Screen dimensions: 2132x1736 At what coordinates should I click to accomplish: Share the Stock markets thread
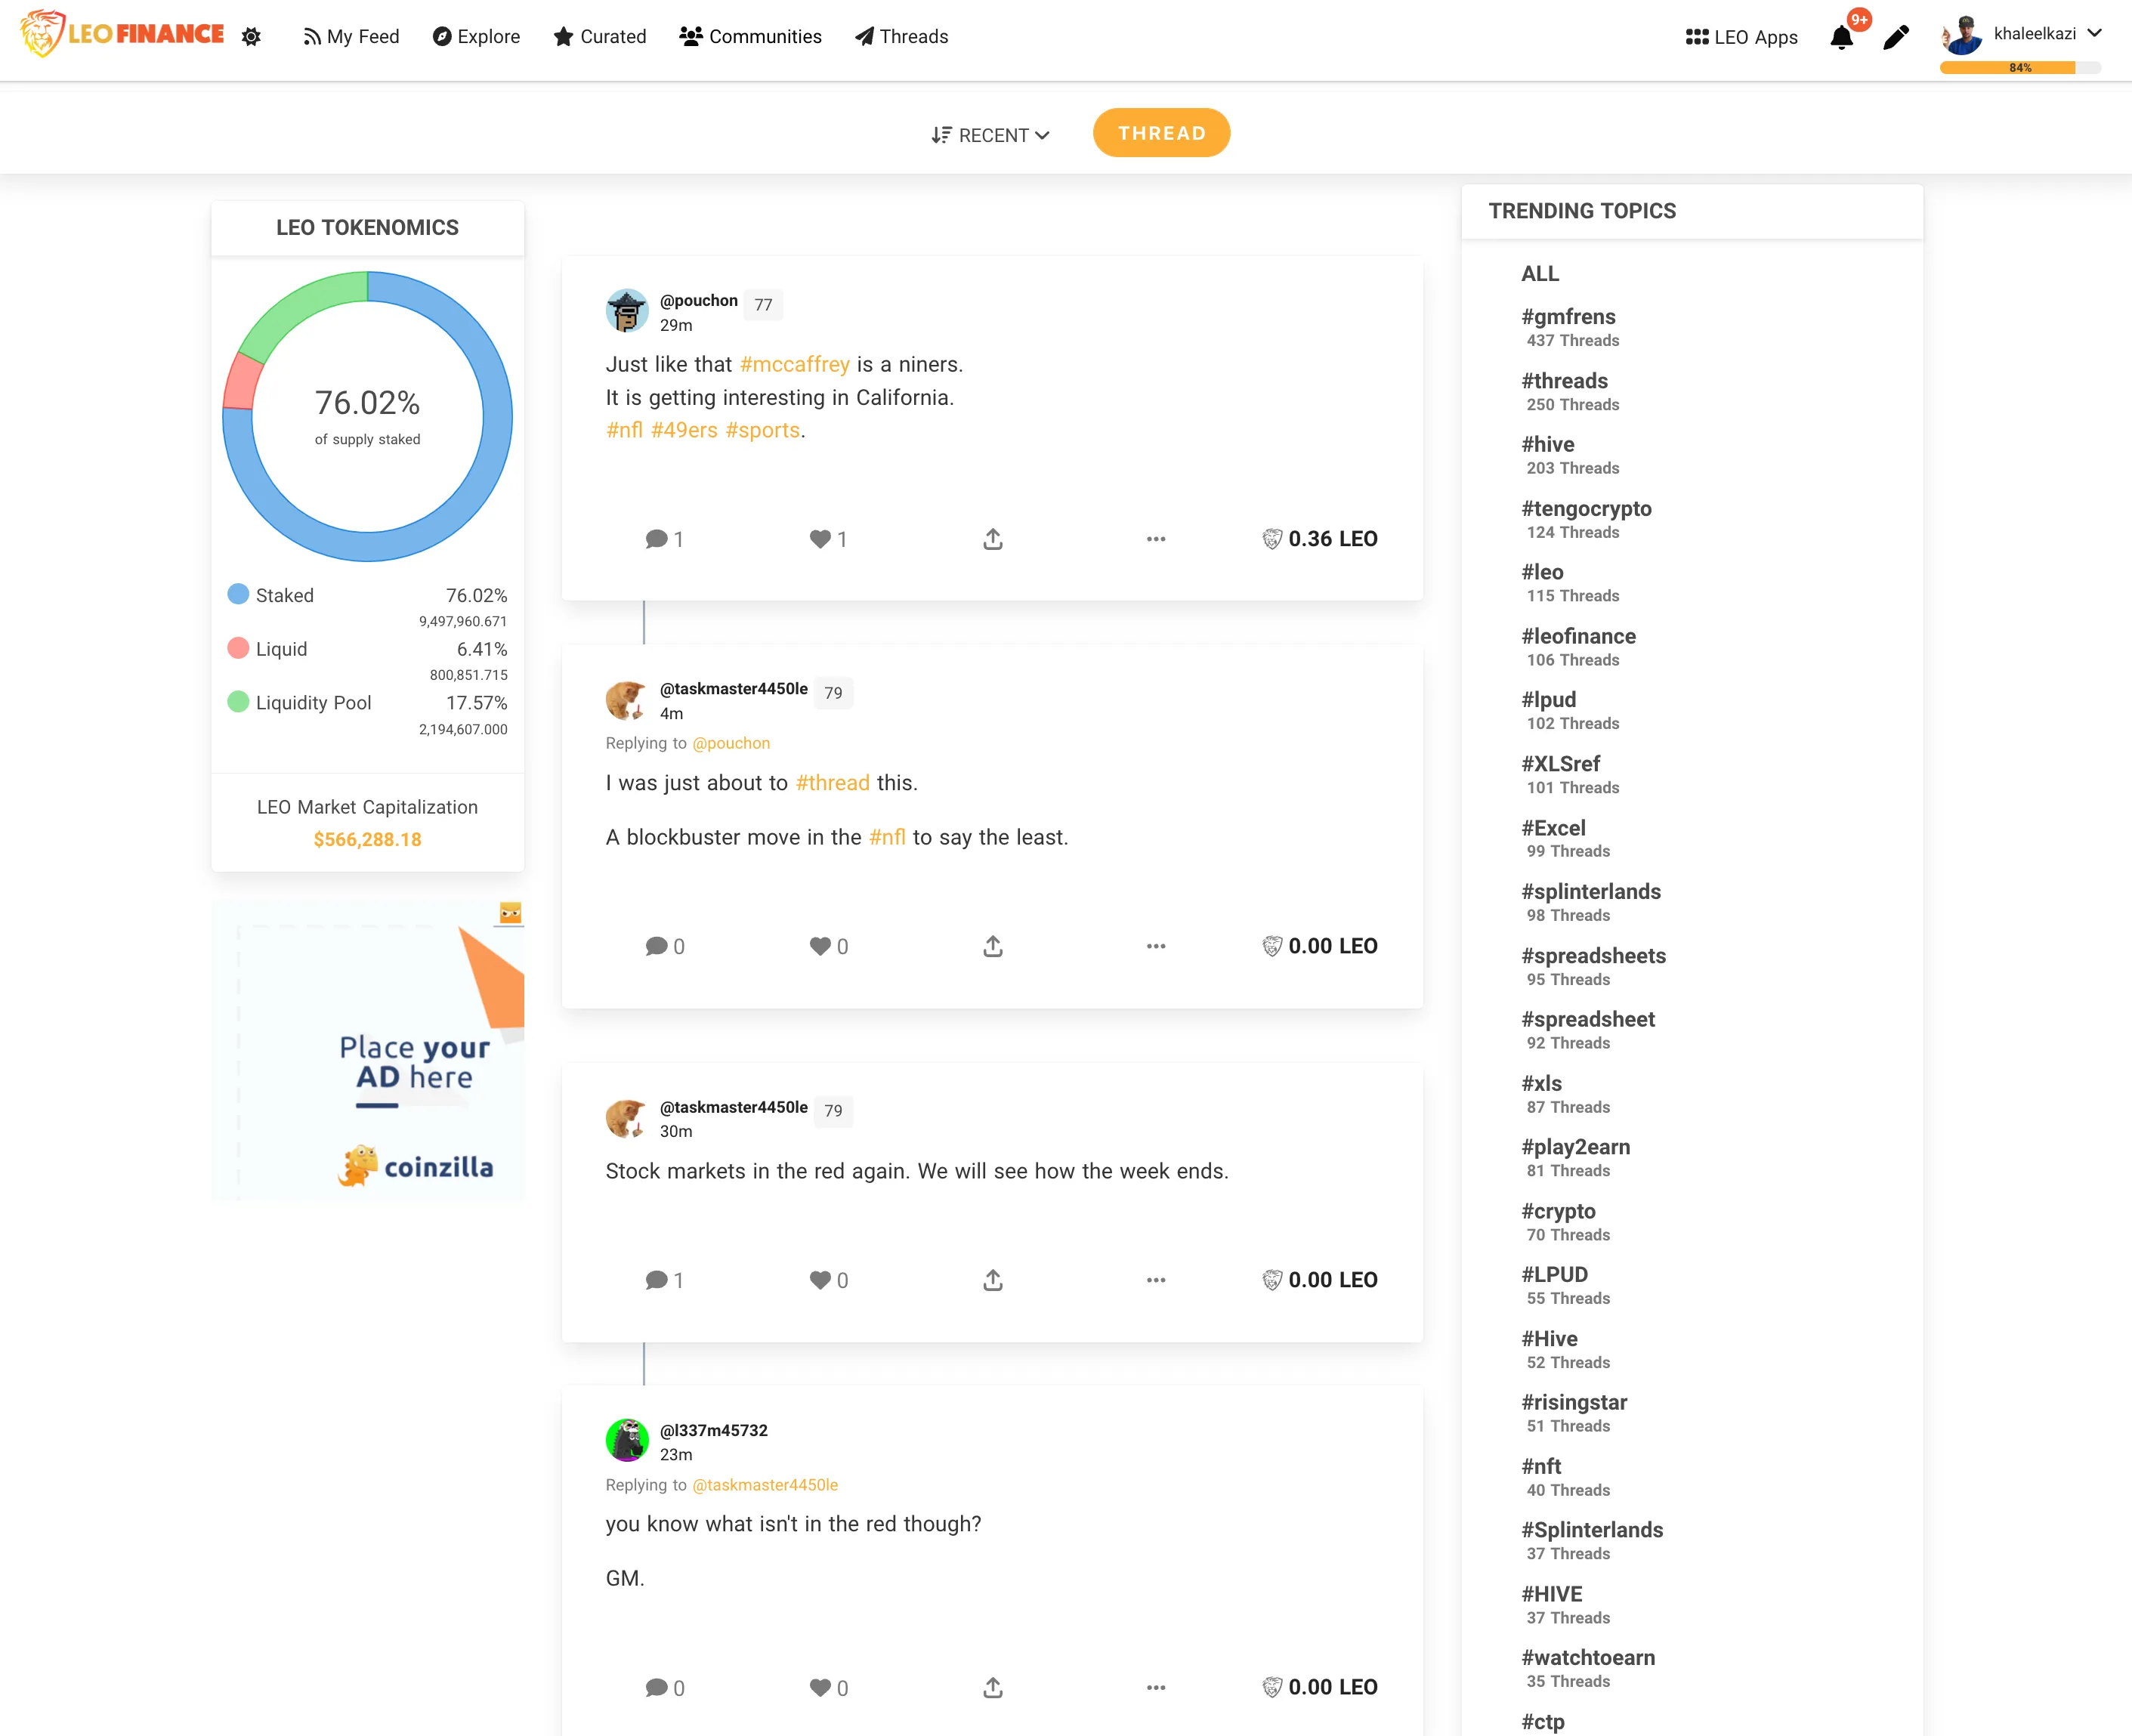[992, 1280]
